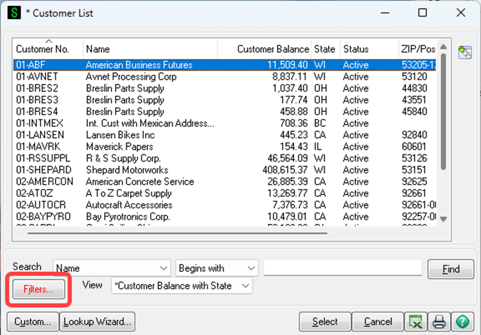Select customer 01-BRES4
This screenshot has height=335, width=481.
(x=225, y=111)
